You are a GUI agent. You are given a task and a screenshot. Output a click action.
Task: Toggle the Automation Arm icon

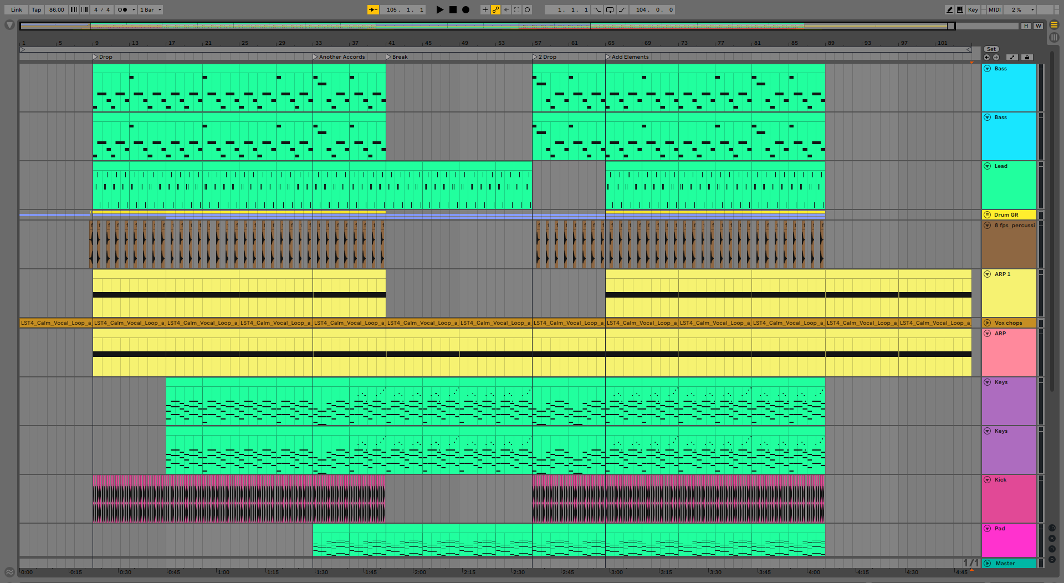495,9
